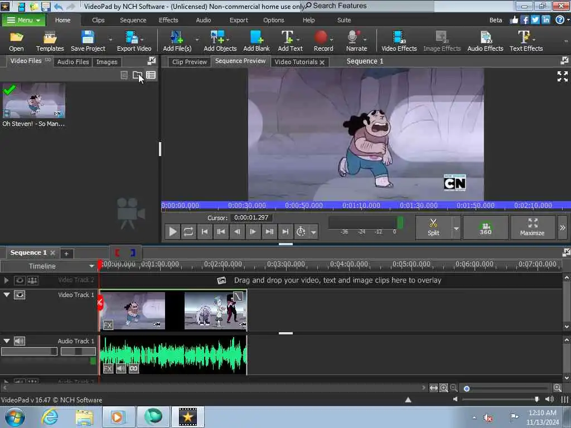Click the 360 video button
This screenshot has height=428, width=571.
tap(485, 227)
